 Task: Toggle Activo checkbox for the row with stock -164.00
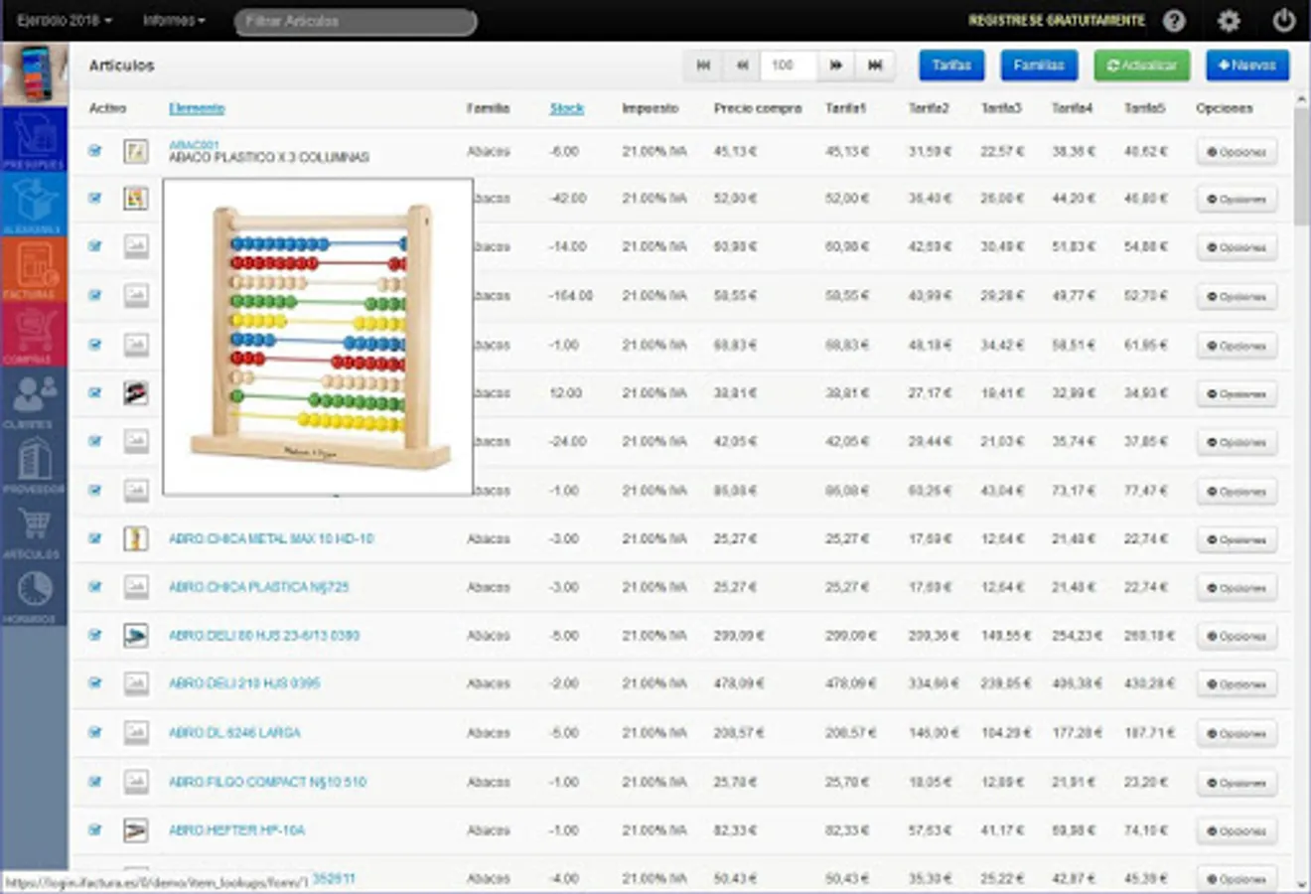(95, 296)
